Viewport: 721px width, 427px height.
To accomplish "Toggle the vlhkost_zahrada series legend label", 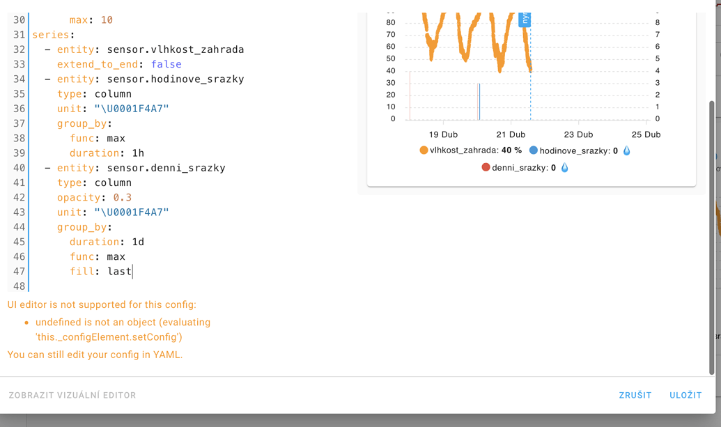I will click(x=464, y=150).
